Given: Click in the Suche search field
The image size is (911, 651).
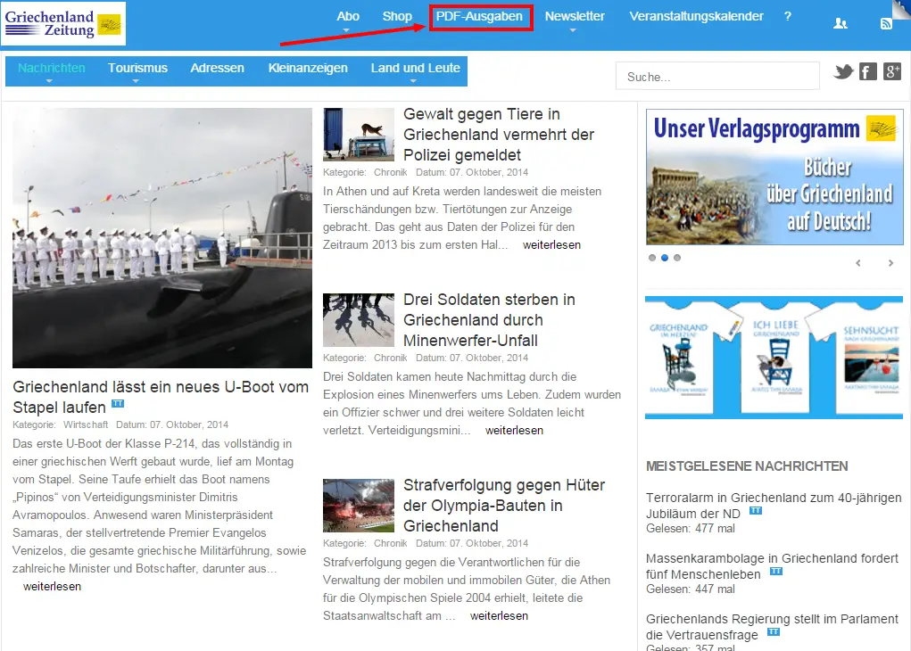Looking at the screenshot, I should coord(717,77).
